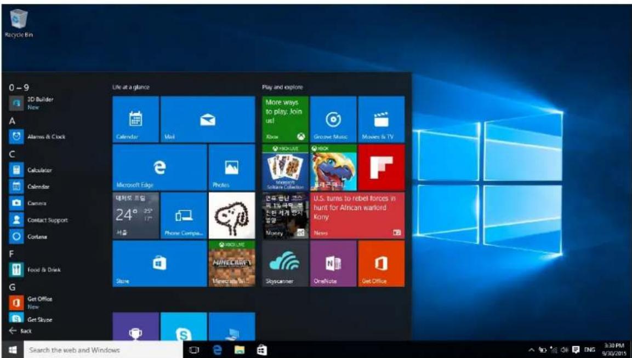Screen dimensions: 632x358
Task: Open the volume control in tray
Action: pos(565,350)
